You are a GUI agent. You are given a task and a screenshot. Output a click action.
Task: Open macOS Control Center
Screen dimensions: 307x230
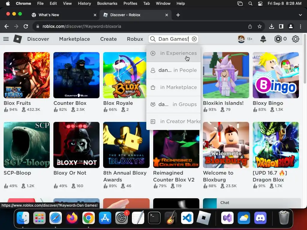coord(260,4)
